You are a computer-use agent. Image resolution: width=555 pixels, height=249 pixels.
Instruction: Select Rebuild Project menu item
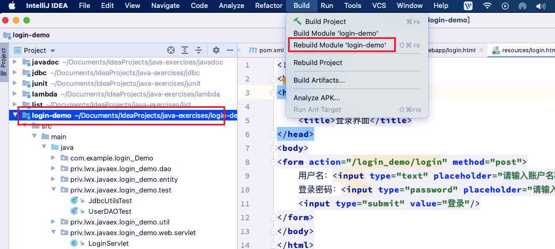pos(357,63)
